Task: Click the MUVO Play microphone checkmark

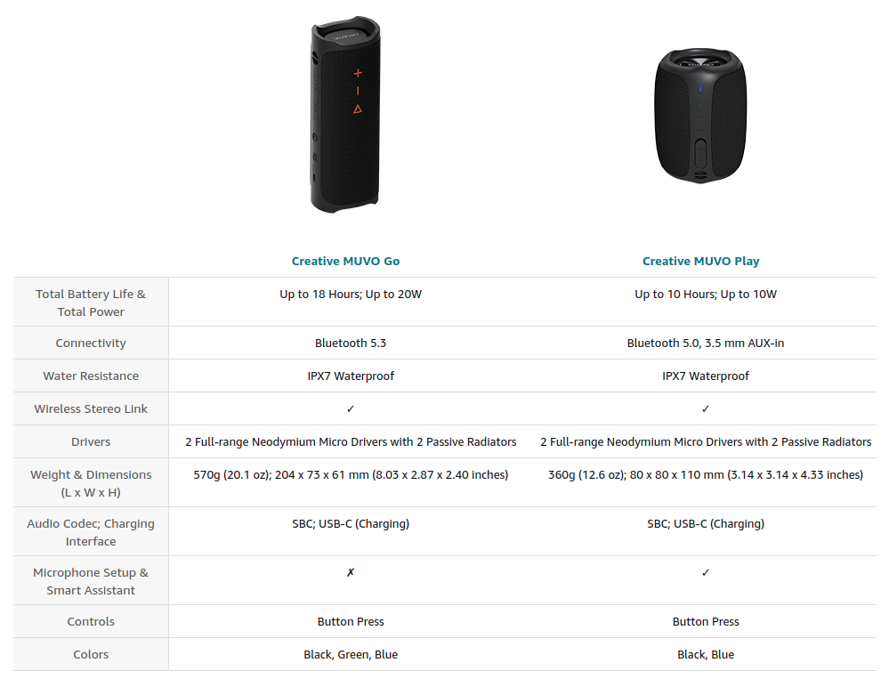Action: (706, 572)
